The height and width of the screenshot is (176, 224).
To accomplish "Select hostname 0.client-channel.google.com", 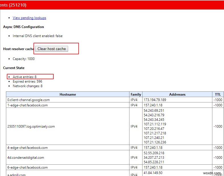I will 28,100.
